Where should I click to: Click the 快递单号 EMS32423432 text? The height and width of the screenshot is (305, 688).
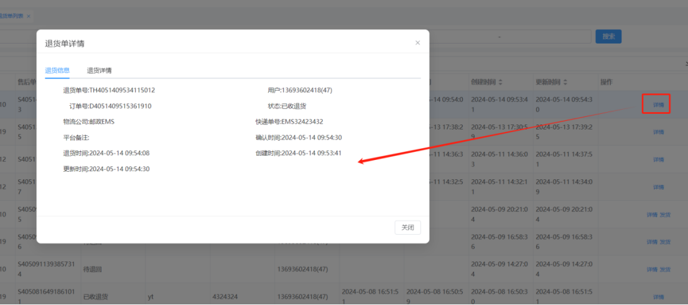(290, 121)
